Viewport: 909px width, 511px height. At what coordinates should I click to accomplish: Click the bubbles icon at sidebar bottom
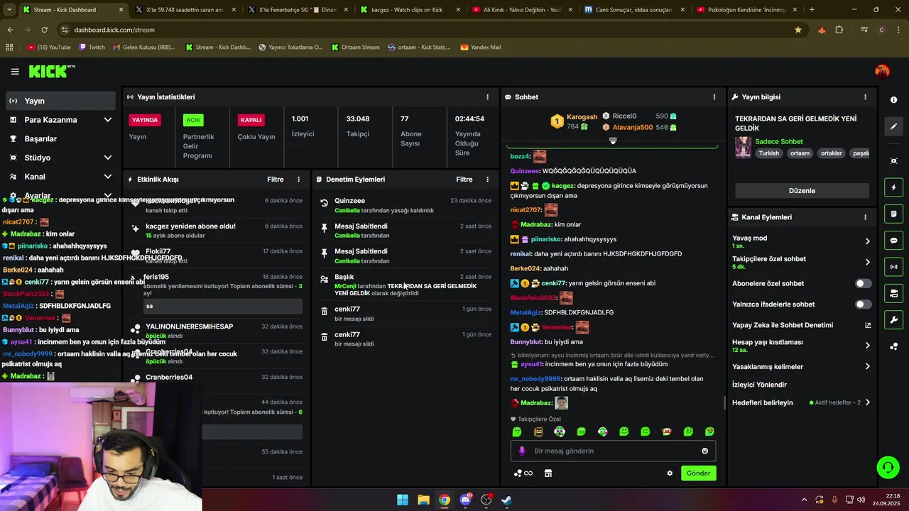point(894,346)
